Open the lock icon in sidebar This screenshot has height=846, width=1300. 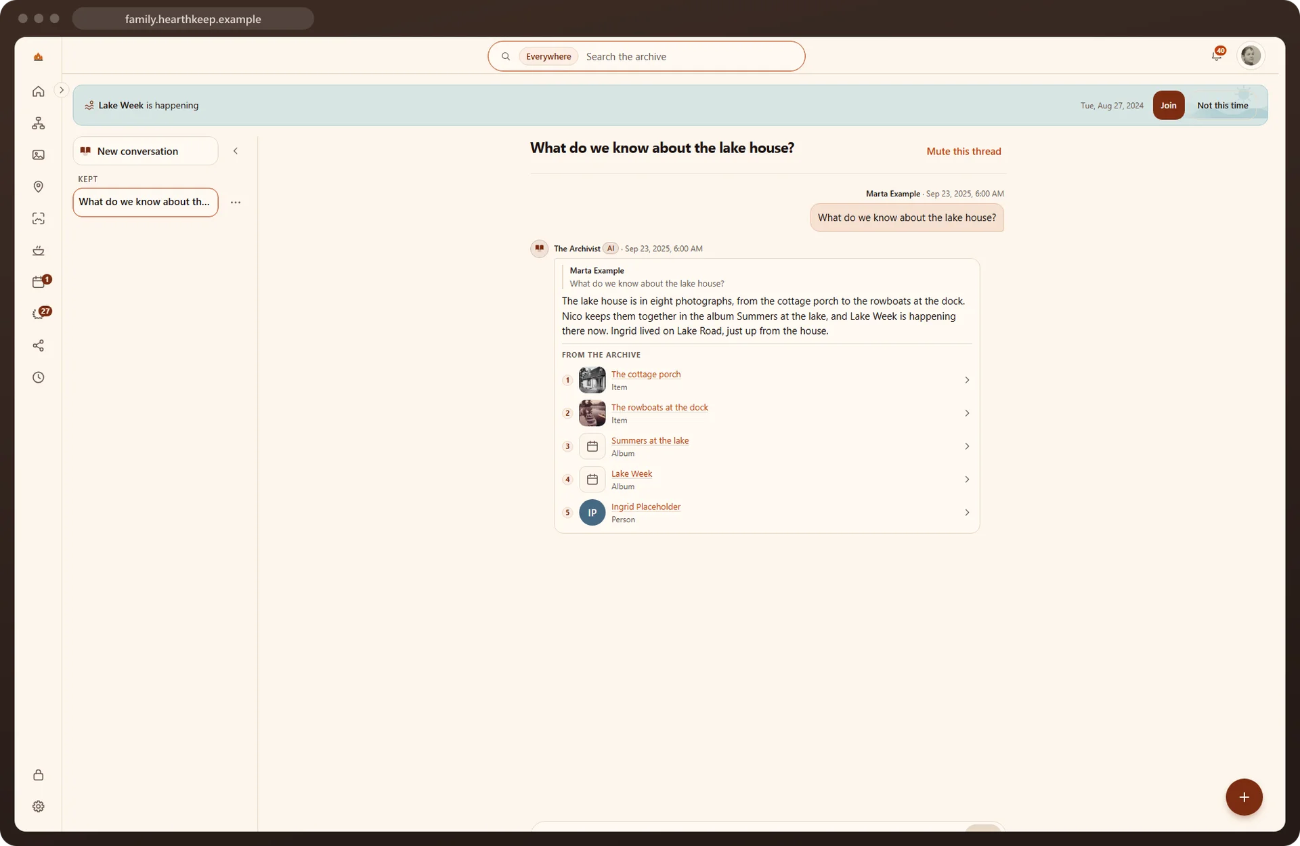tap(39, 775)
